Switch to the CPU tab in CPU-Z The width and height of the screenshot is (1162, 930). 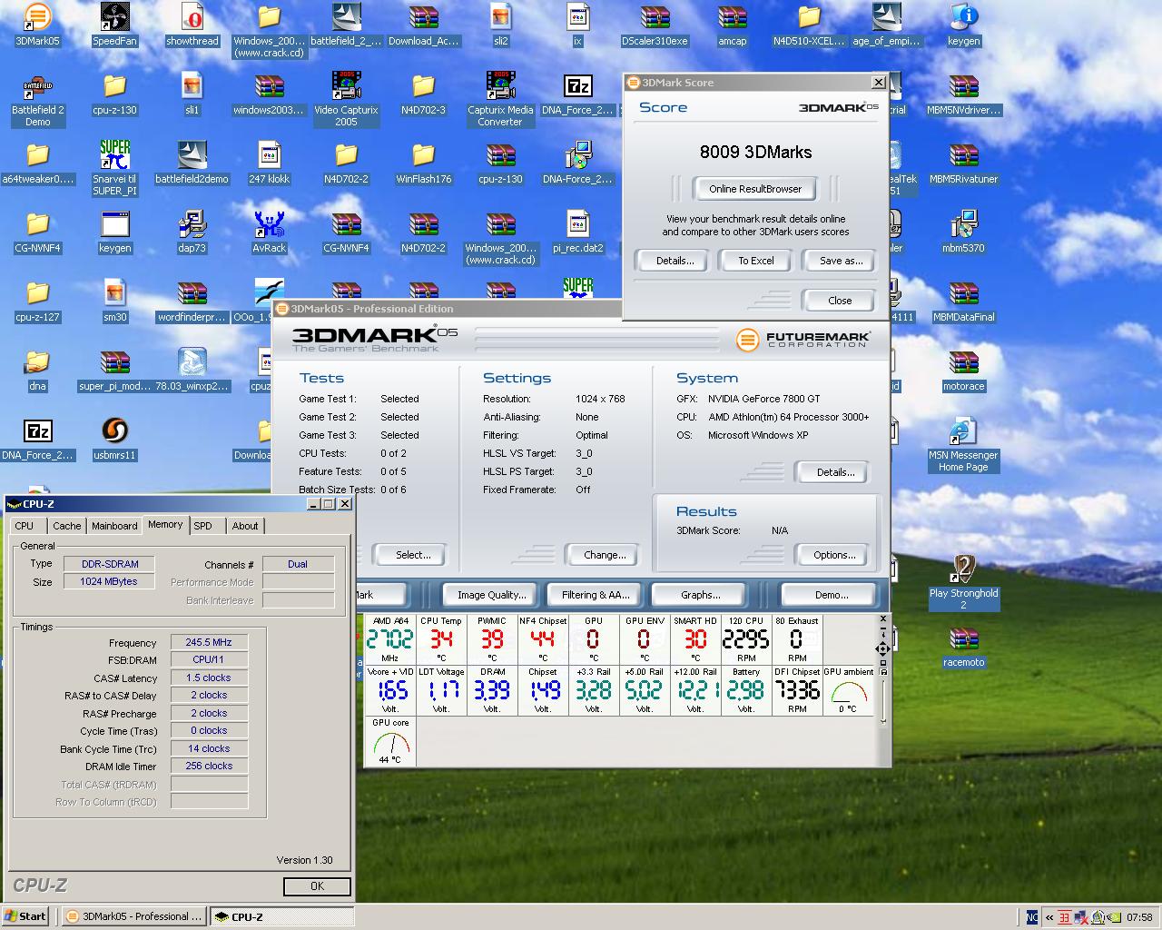point(25,526)
